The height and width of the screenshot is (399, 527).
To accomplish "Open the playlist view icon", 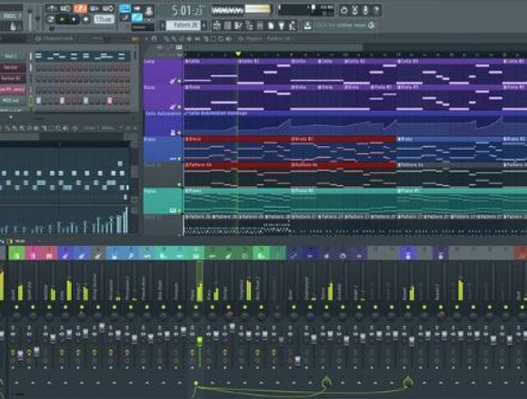I will [217, 25].
